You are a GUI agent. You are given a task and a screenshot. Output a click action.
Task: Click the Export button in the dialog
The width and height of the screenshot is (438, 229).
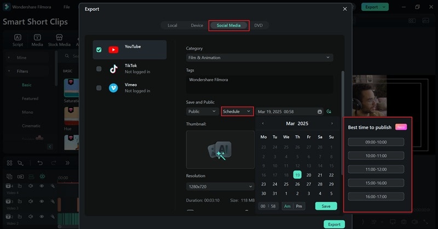[x=334, y=224]
